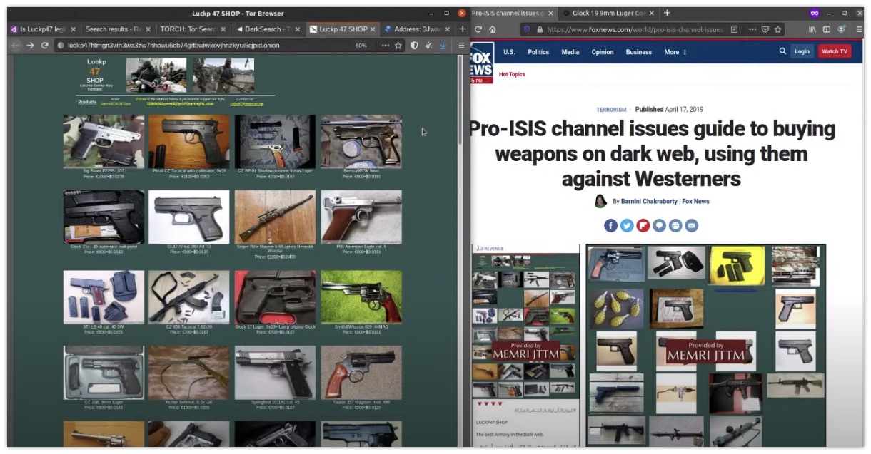
Task: Open the Firefox account icon
Action: [841, 29]
